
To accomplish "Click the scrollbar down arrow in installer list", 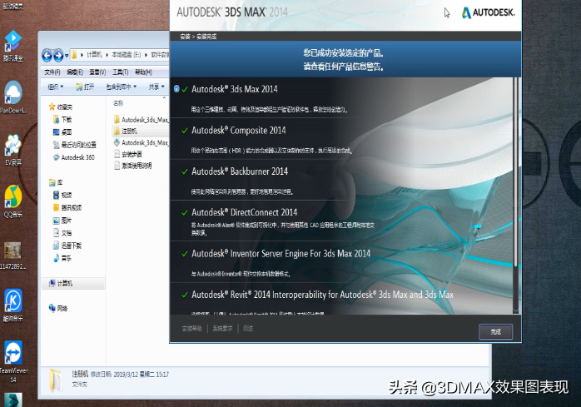I will click(x=515, y=310).
